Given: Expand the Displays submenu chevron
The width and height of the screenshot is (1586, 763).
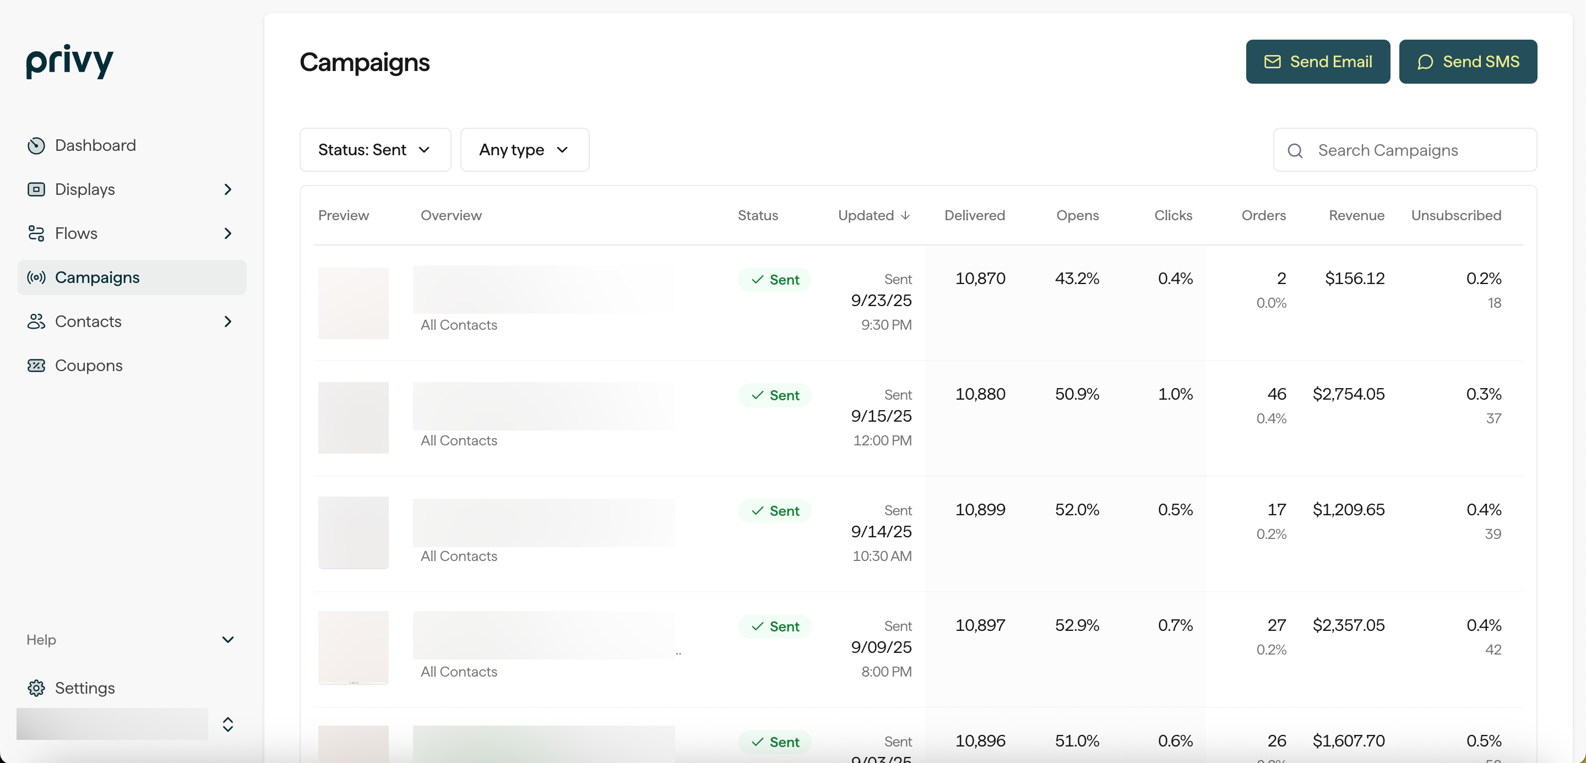Looking at the screenshot, I should coord(228,189).
